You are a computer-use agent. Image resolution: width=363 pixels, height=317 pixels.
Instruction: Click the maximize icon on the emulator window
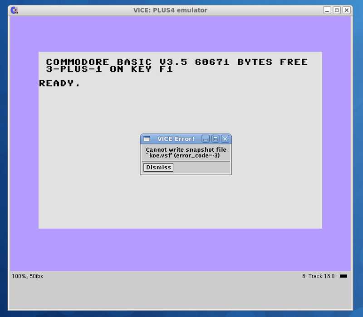point(336,10)
